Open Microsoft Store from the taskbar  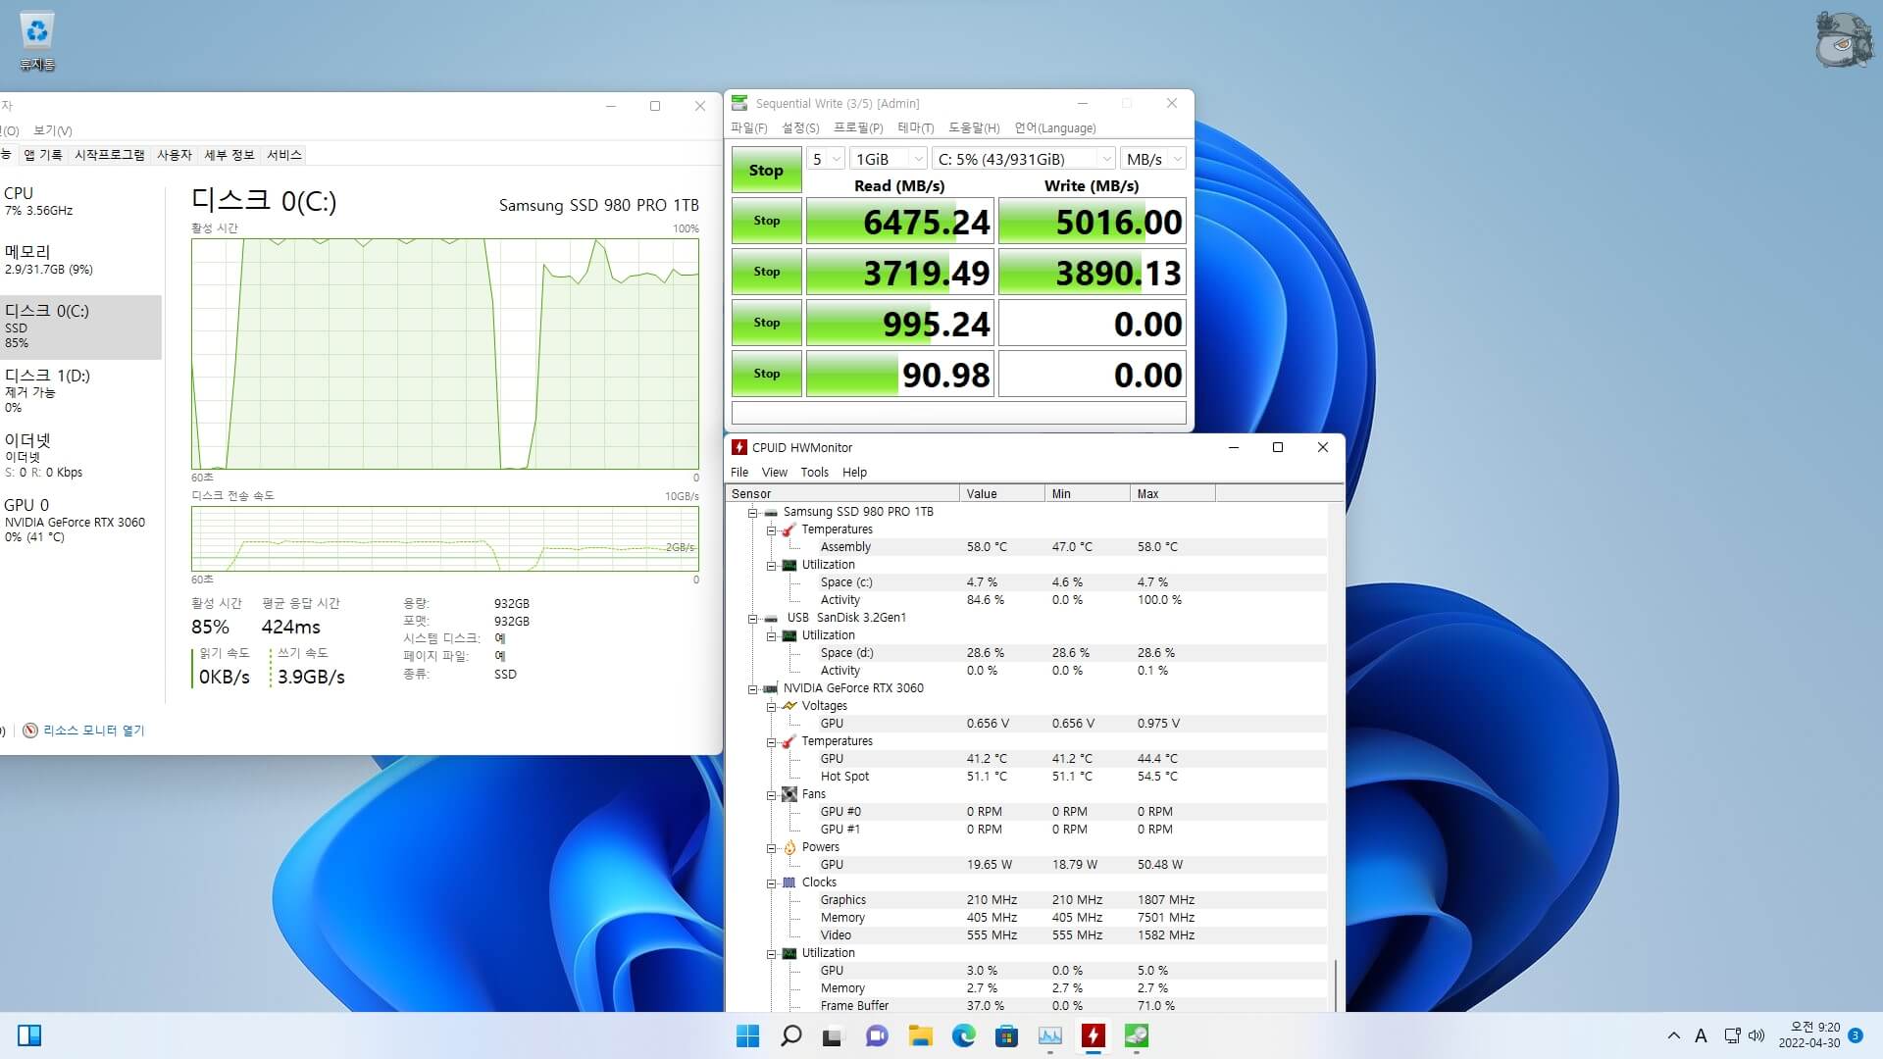[x=1006, y=1035]
